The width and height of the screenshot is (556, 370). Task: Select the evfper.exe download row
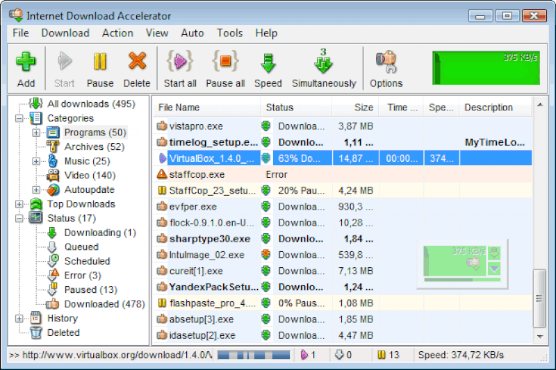(343, 206)
